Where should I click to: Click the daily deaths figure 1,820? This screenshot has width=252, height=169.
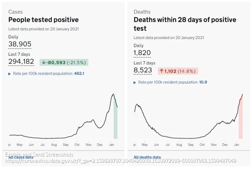pos(142,53)
